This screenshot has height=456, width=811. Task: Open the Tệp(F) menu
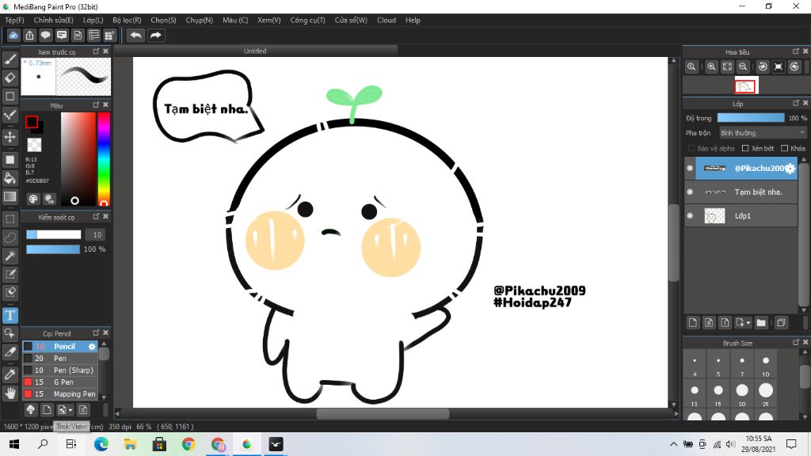[14, 20]
